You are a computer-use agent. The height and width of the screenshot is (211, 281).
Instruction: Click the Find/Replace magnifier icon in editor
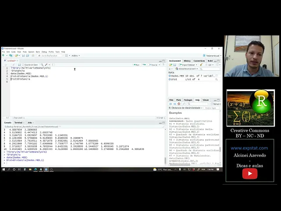(x=42, y=65)
